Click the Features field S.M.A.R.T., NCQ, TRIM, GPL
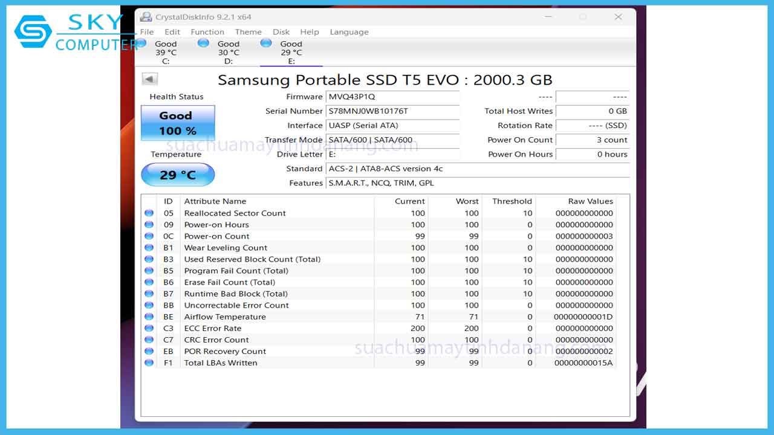Viewport: 774px width, 435px height. point(478,183)
